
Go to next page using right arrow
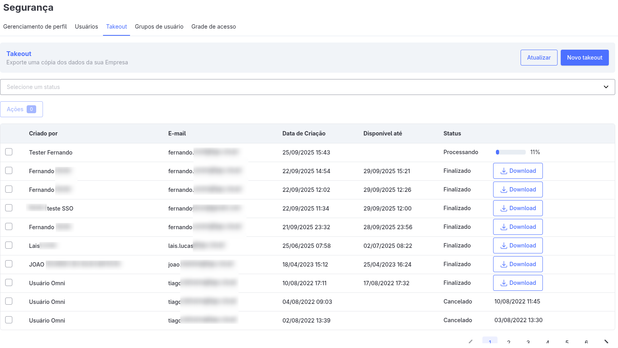coord(606,342)
